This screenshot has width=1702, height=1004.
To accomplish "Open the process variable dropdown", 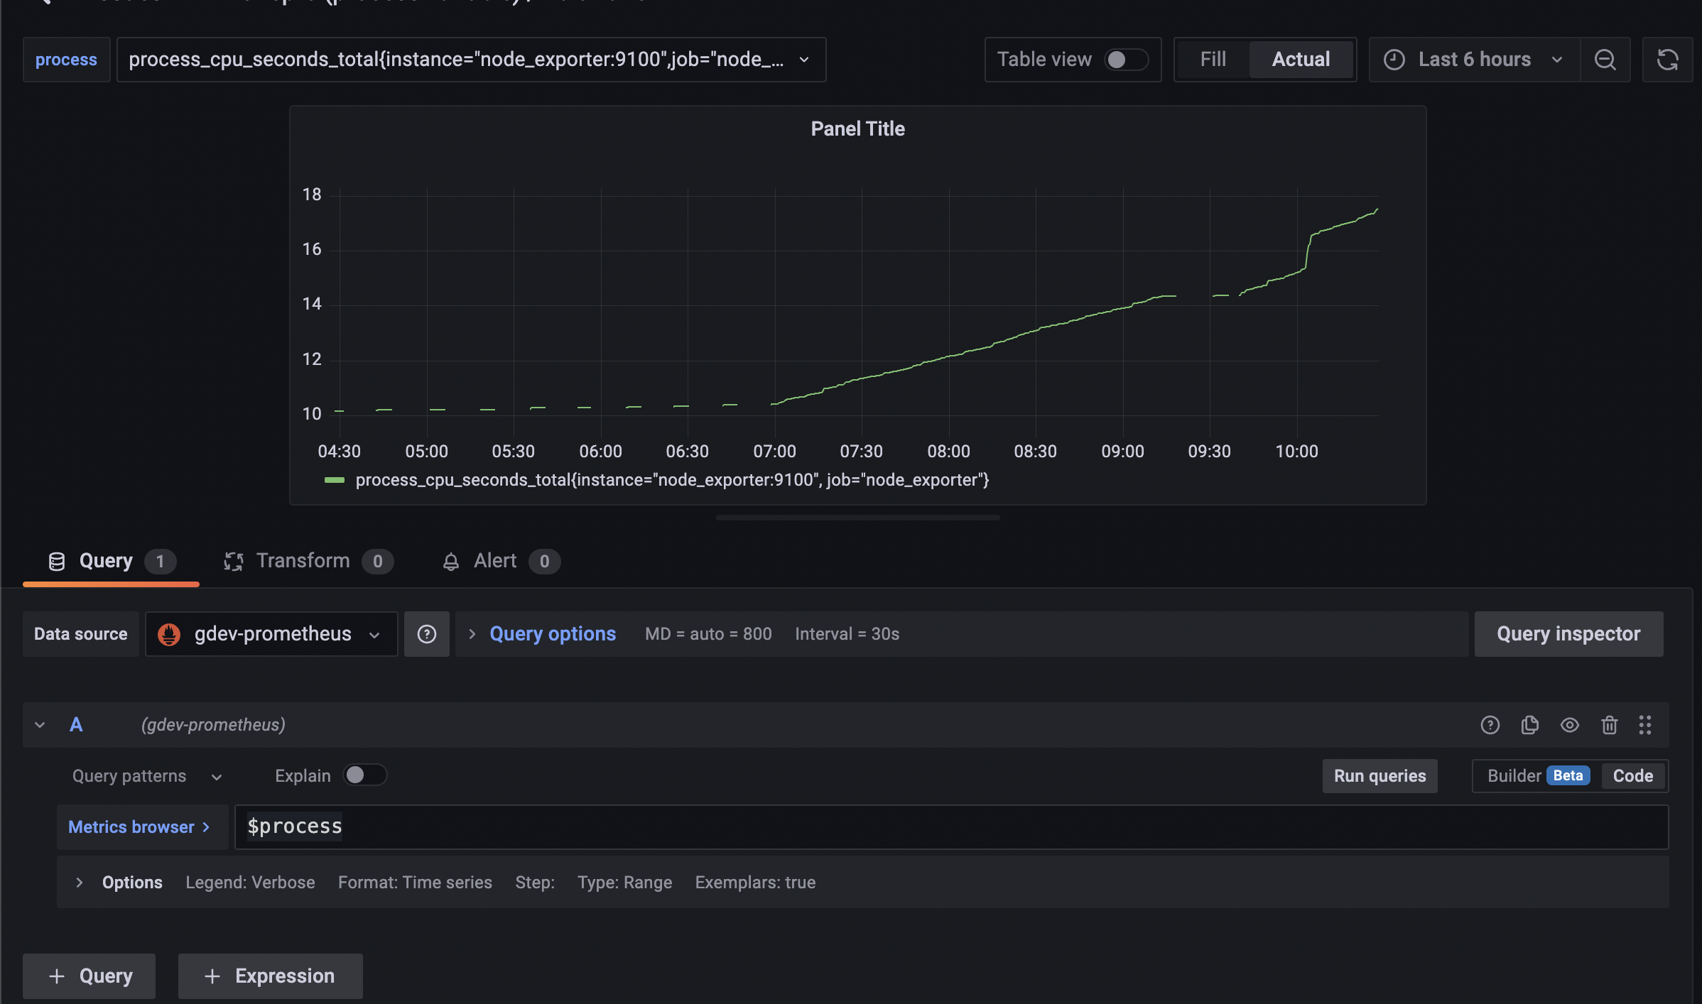I will pyautogui.click(x=470, y=60).
